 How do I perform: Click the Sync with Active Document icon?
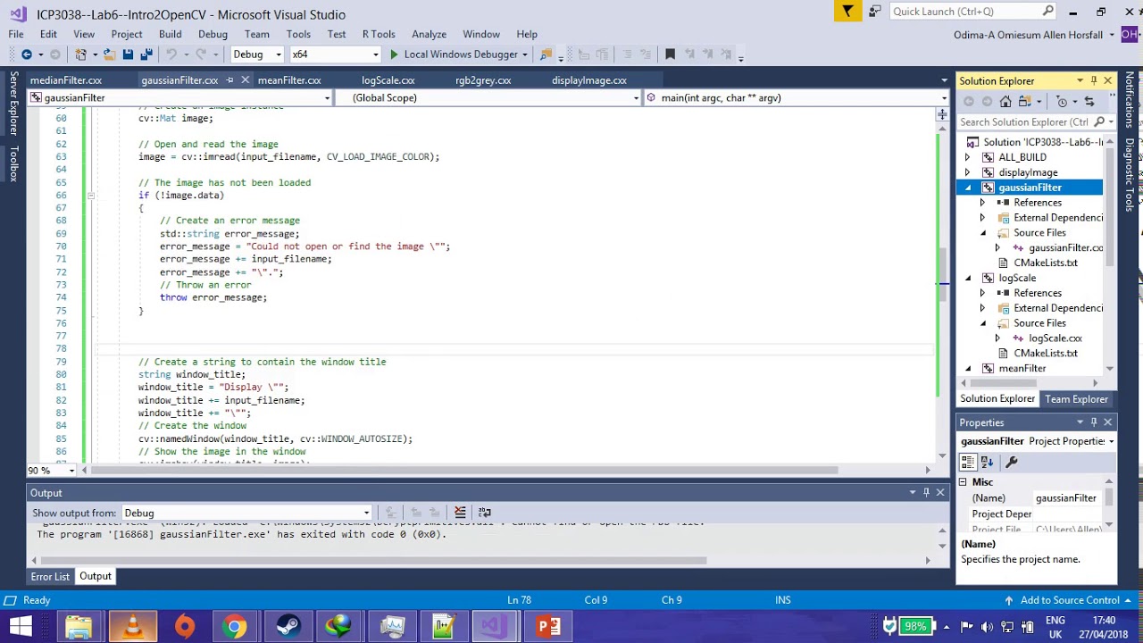[x=1089, y=101]
